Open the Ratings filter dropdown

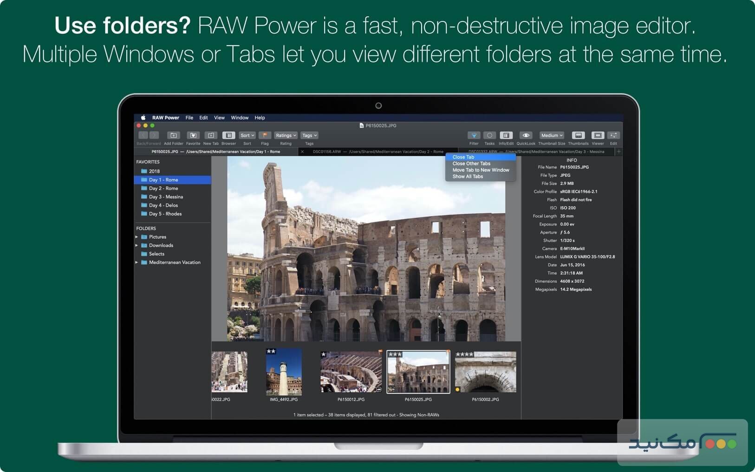click(285, 135)
